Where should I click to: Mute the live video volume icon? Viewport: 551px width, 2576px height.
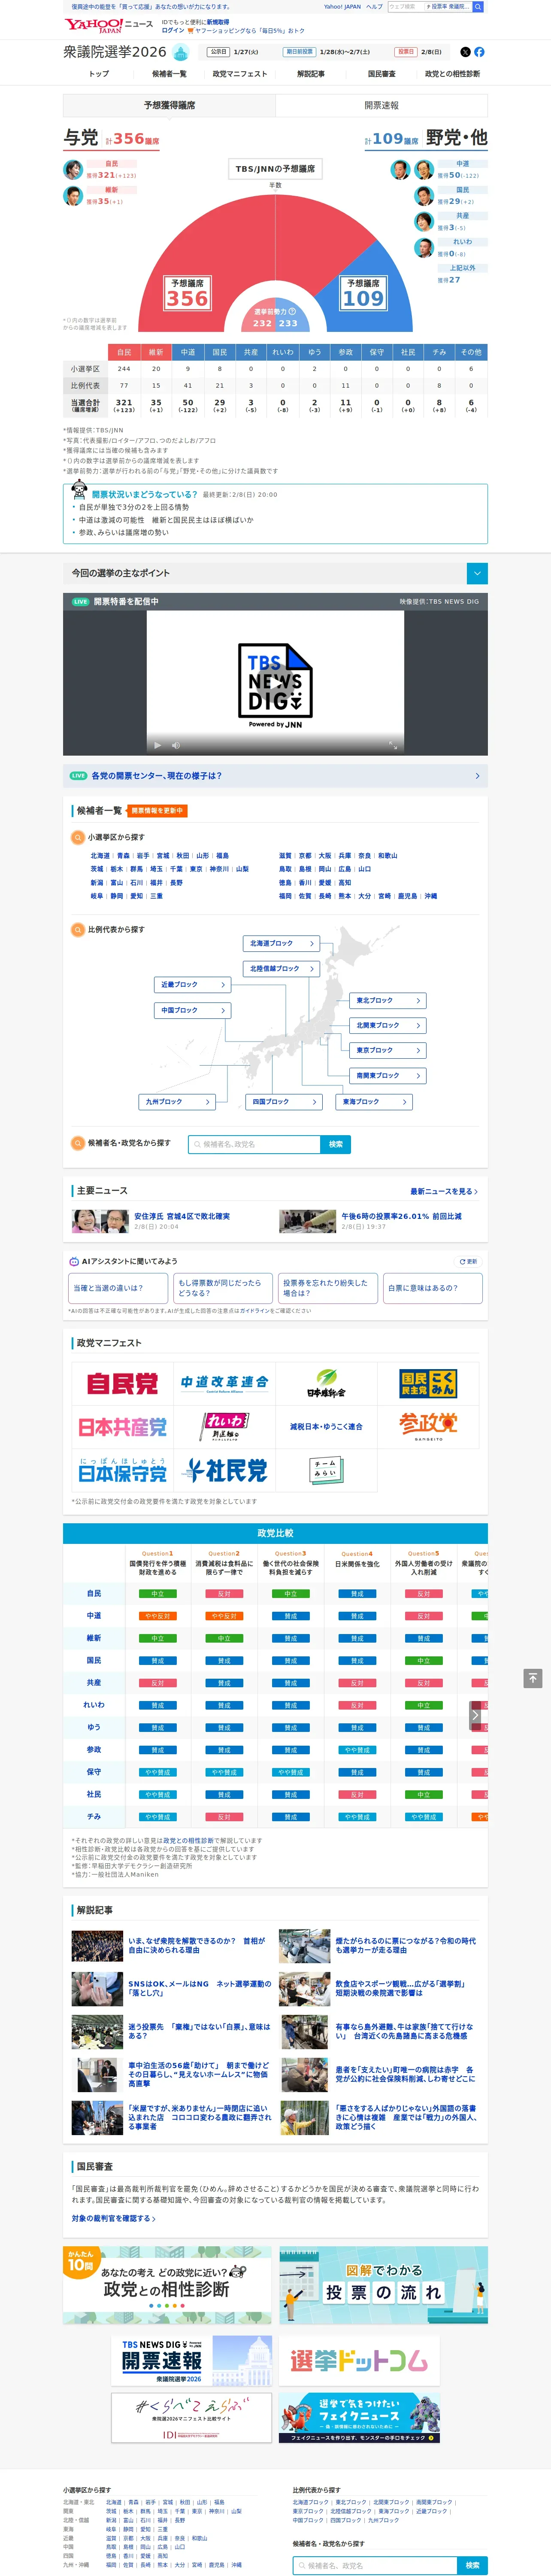176,745
